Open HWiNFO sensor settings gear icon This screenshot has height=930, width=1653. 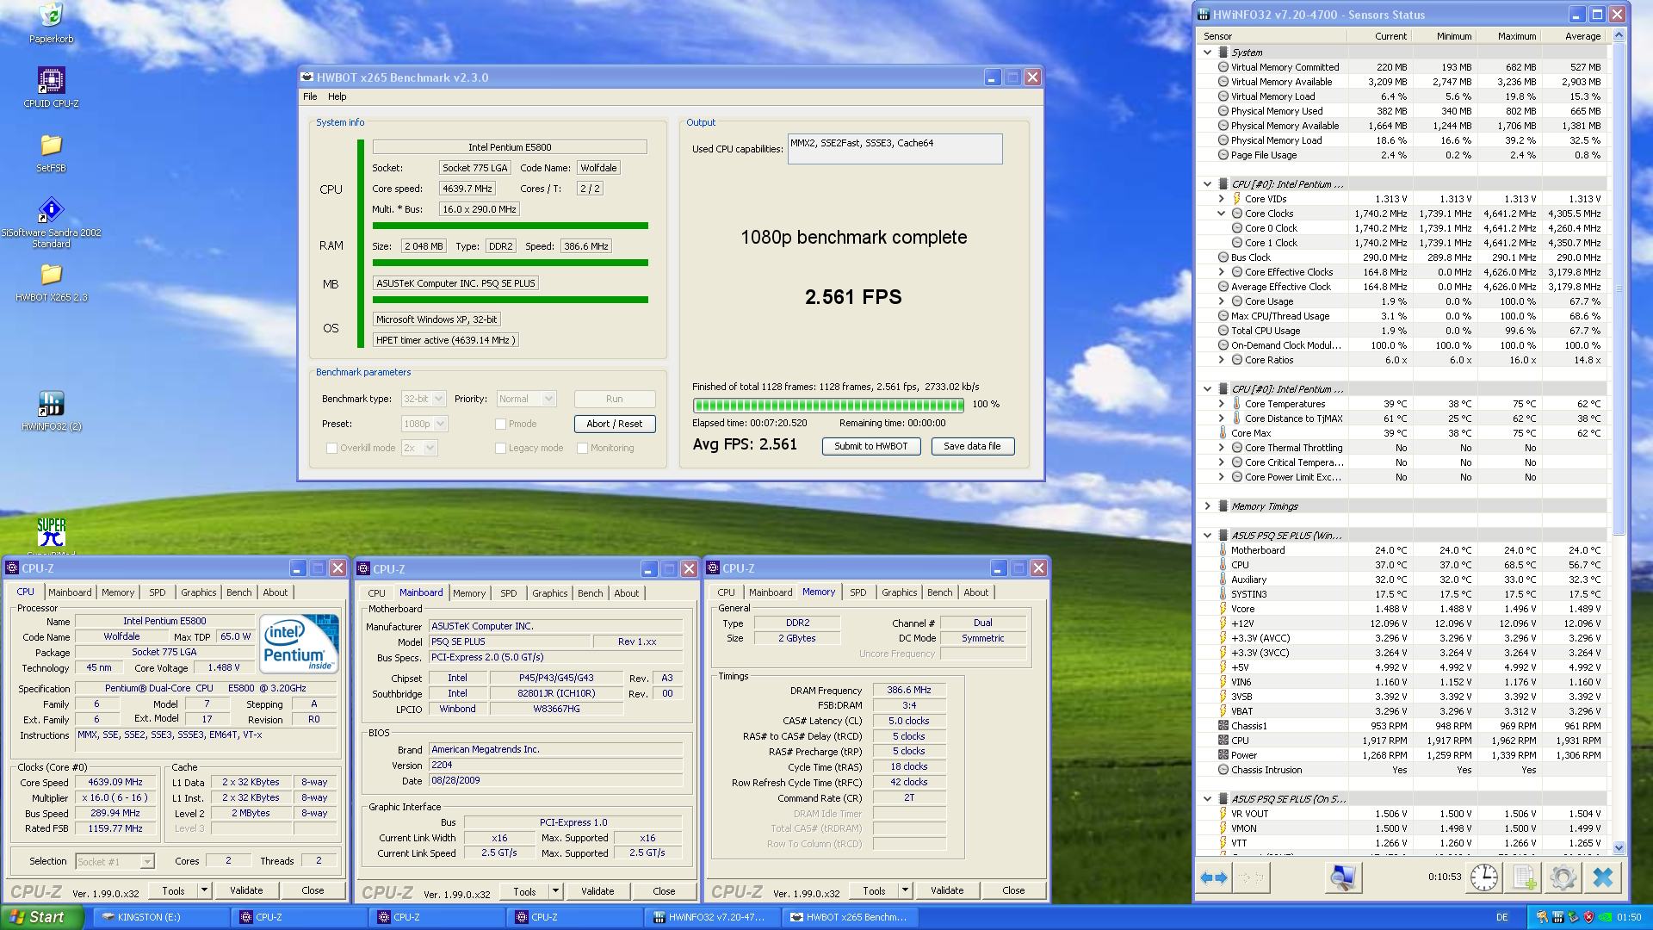click(1563, 877)
